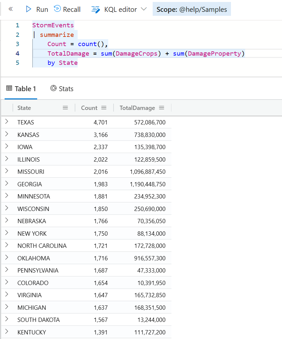Open the Count column menu icon
The image size is (282, 339).
click(104, 108)
